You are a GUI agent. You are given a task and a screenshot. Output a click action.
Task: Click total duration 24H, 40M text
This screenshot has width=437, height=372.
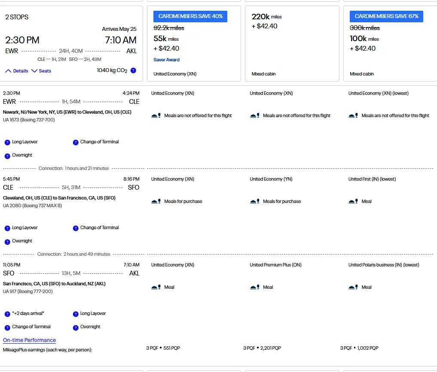tap(71, 51)
